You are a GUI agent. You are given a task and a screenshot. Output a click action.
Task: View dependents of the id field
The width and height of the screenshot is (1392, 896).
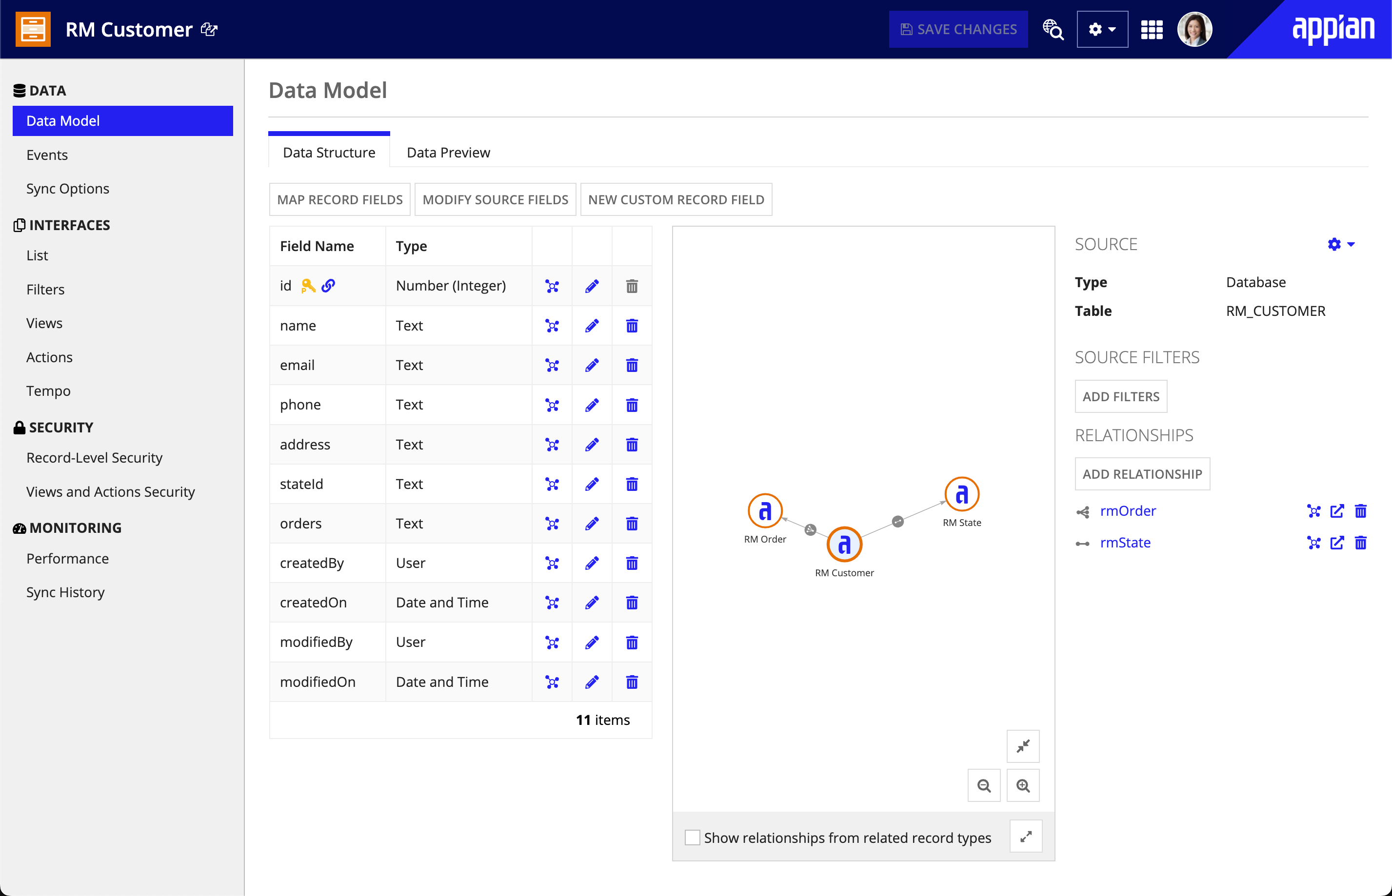coord(552,286)
